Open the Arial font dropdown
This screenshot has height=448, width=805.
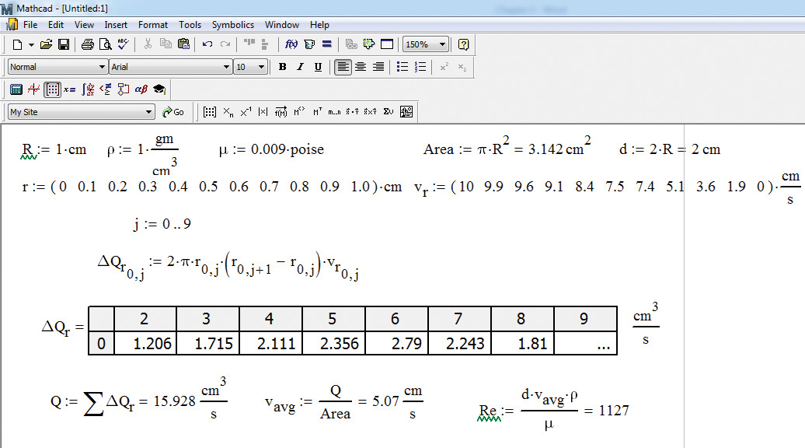pos(226,67)
